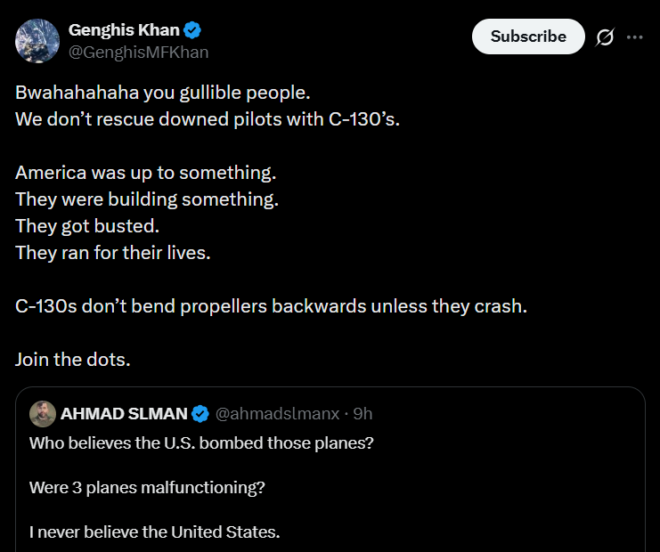Image resolution: width=660 pixels, height=552 pixels.
Task: Open quoted post text about bombed planes
Action: pyautogui.click(x=201, y=443)
